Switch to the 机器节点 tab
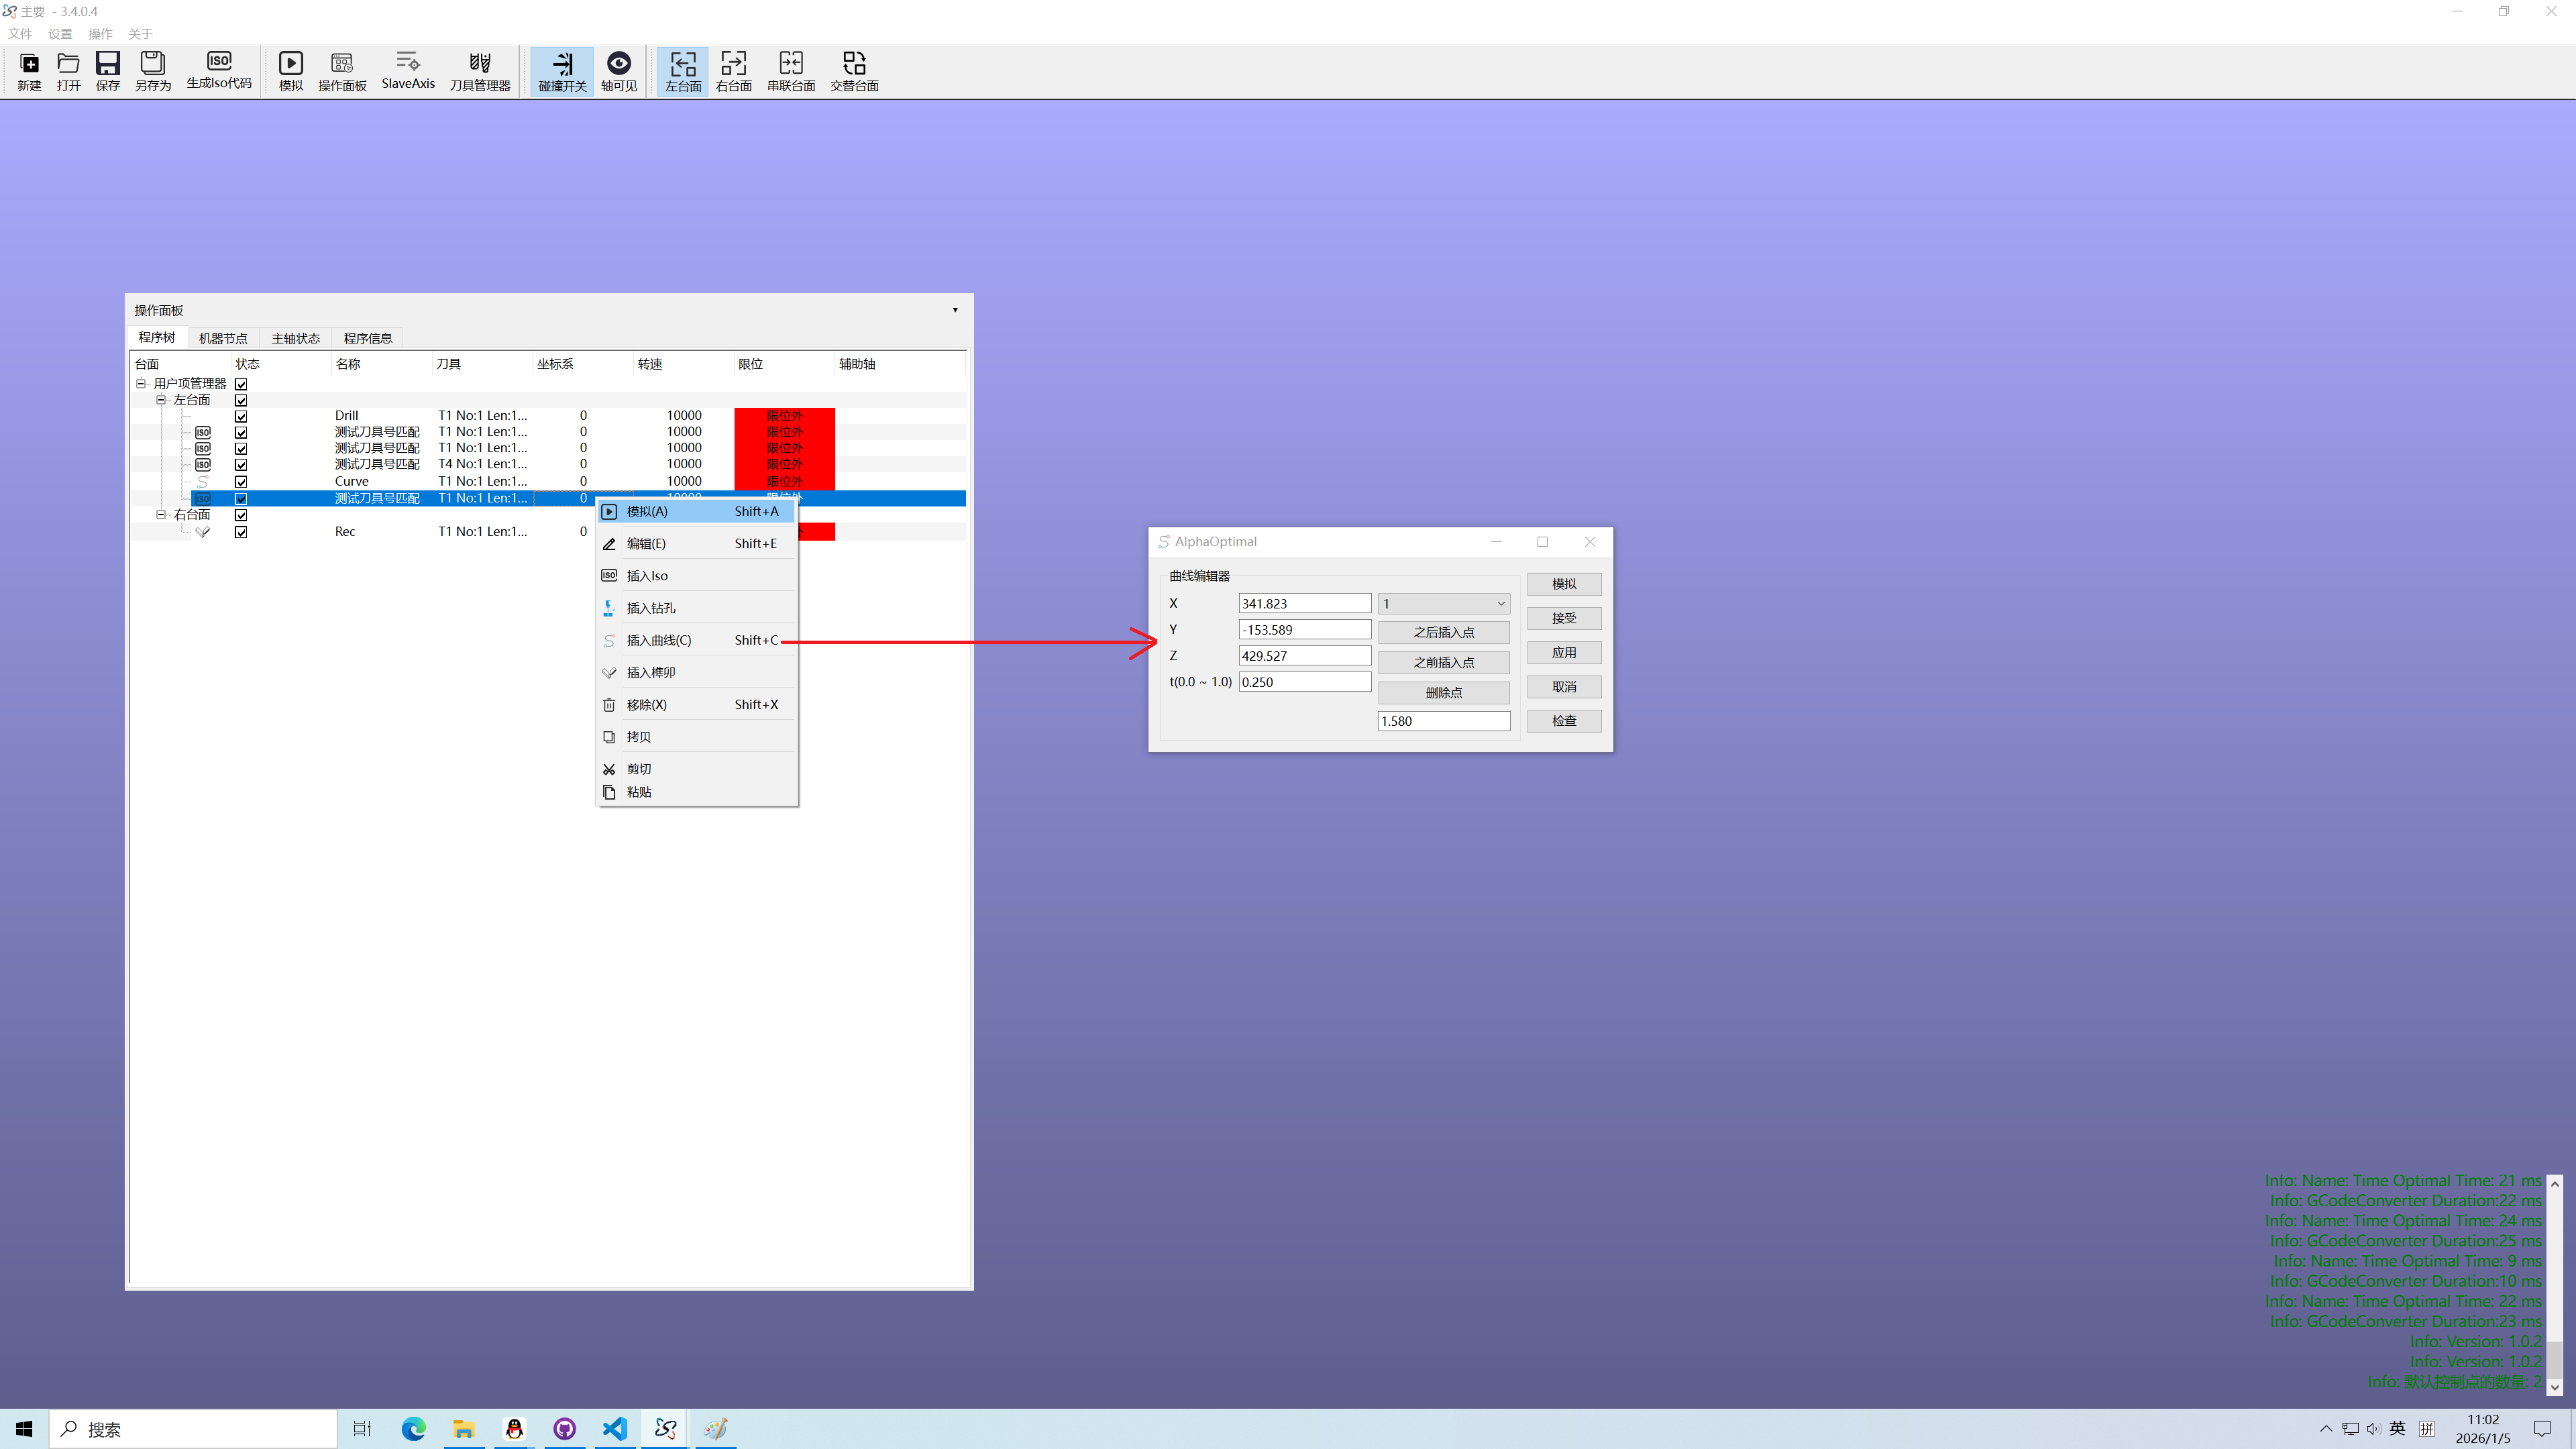The image size is (2576, 1449). pos(223,338)
